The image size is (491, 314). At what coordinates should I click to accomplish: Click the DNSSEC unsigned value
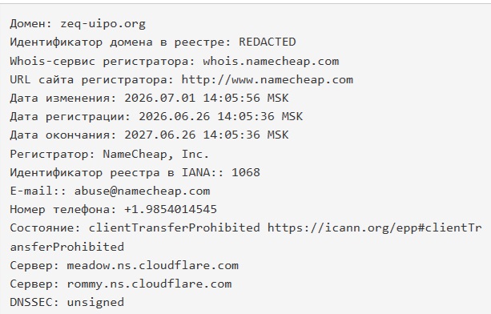95,303
